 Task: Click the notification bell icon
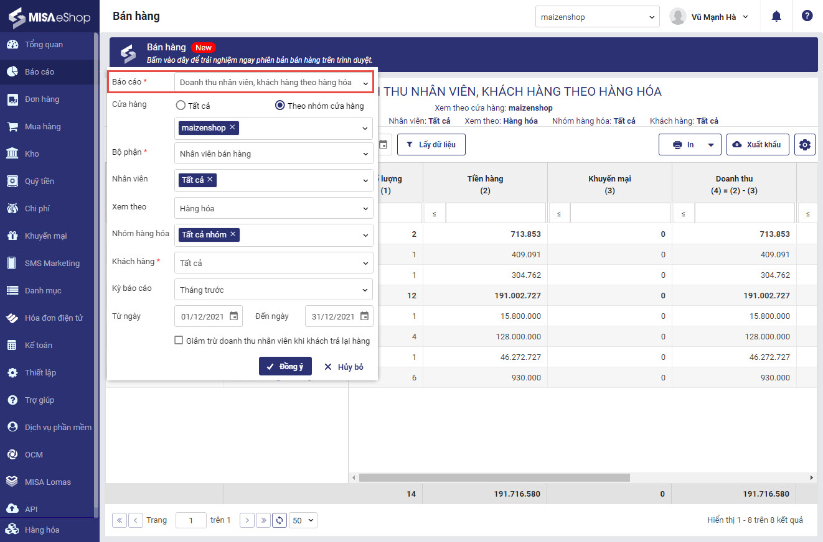point(776,17)
